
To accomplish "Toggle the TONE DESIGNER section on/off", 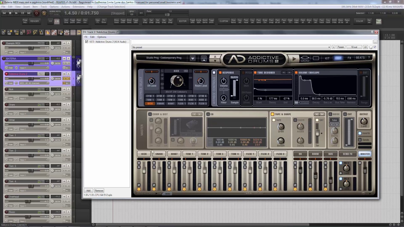I will pos(255,73).
